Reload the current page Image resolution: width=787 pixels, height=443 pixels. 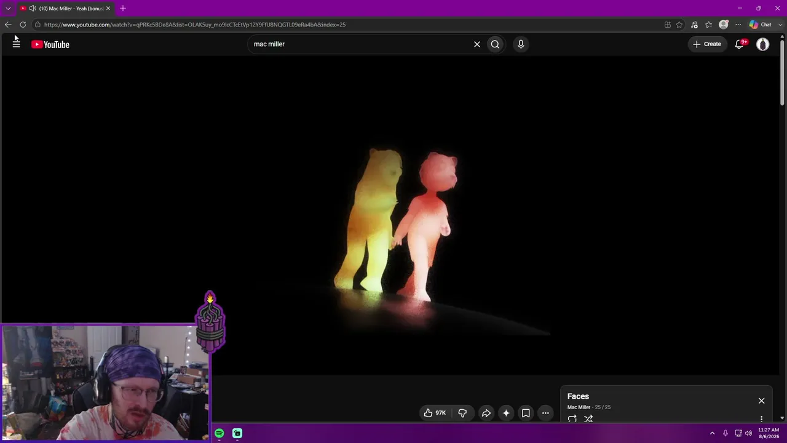pyautogui.click(x=23, y=25)
